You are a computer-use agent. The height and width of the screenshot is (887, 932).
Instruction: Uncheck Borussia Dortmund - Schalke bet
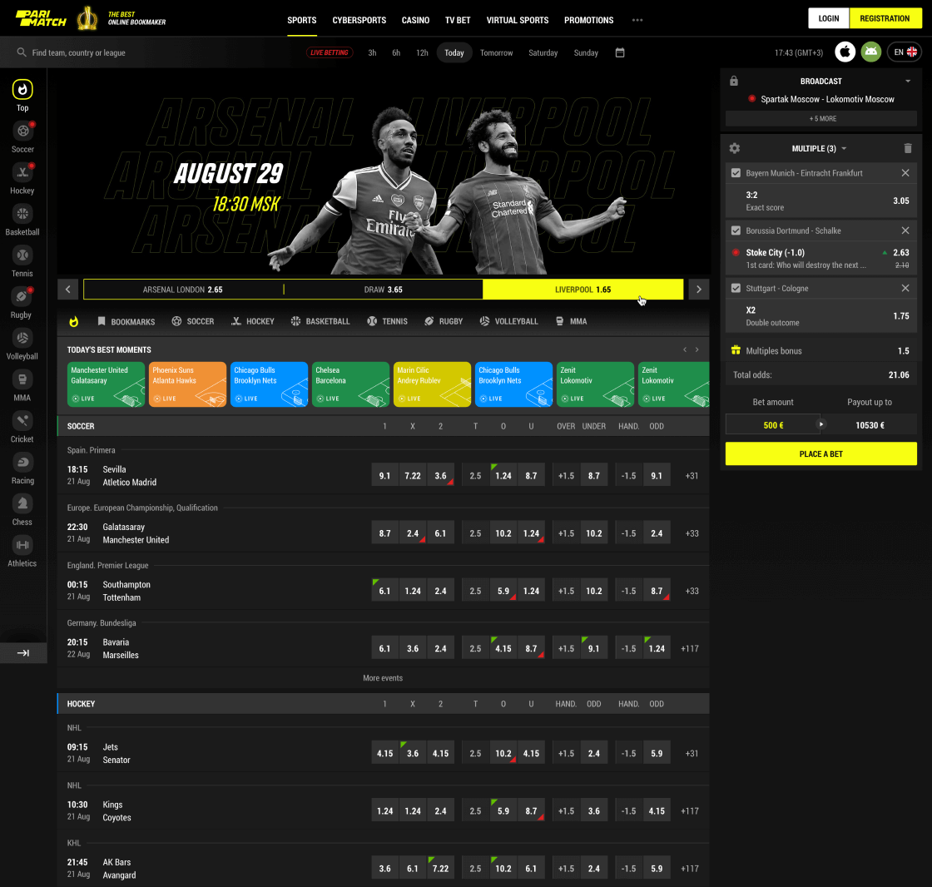(x=736, y=230)
